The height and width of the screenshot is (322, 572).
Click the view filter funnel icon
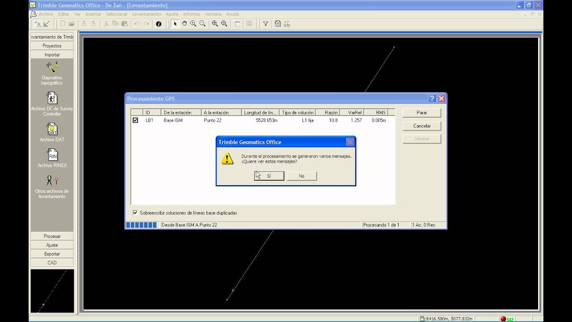265,24
